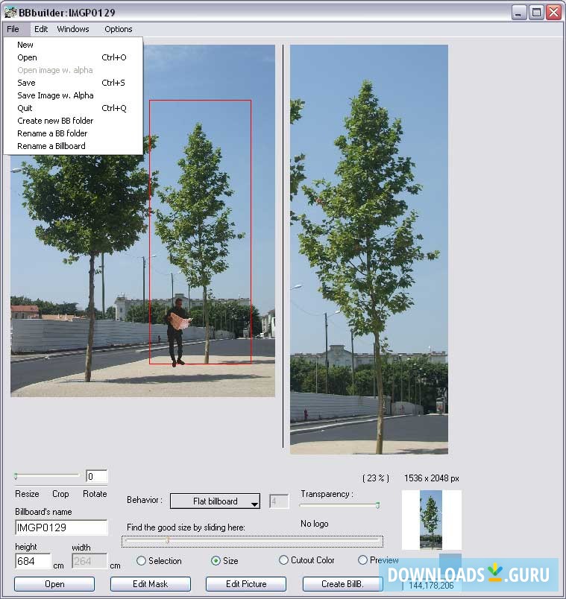Minimize the BBbuilder window

518,13
